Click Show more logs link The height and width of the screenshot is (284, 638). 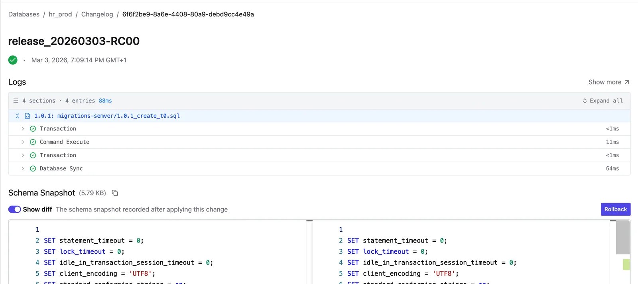click(x=605, y=82)
